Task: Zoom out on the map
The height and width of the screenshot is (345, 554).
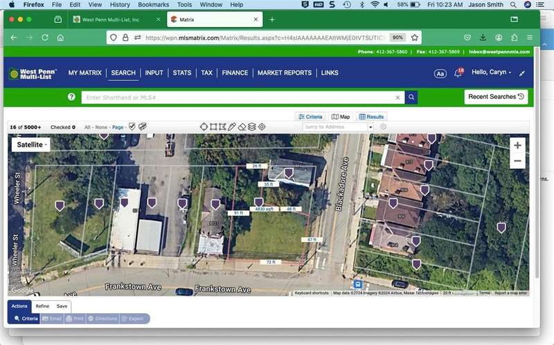Action: click(517, 161)
